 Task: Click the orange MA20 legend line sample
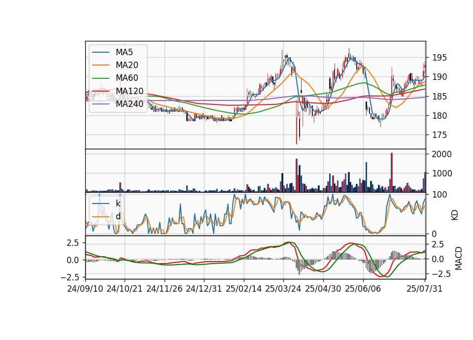[x=101, y=65]
